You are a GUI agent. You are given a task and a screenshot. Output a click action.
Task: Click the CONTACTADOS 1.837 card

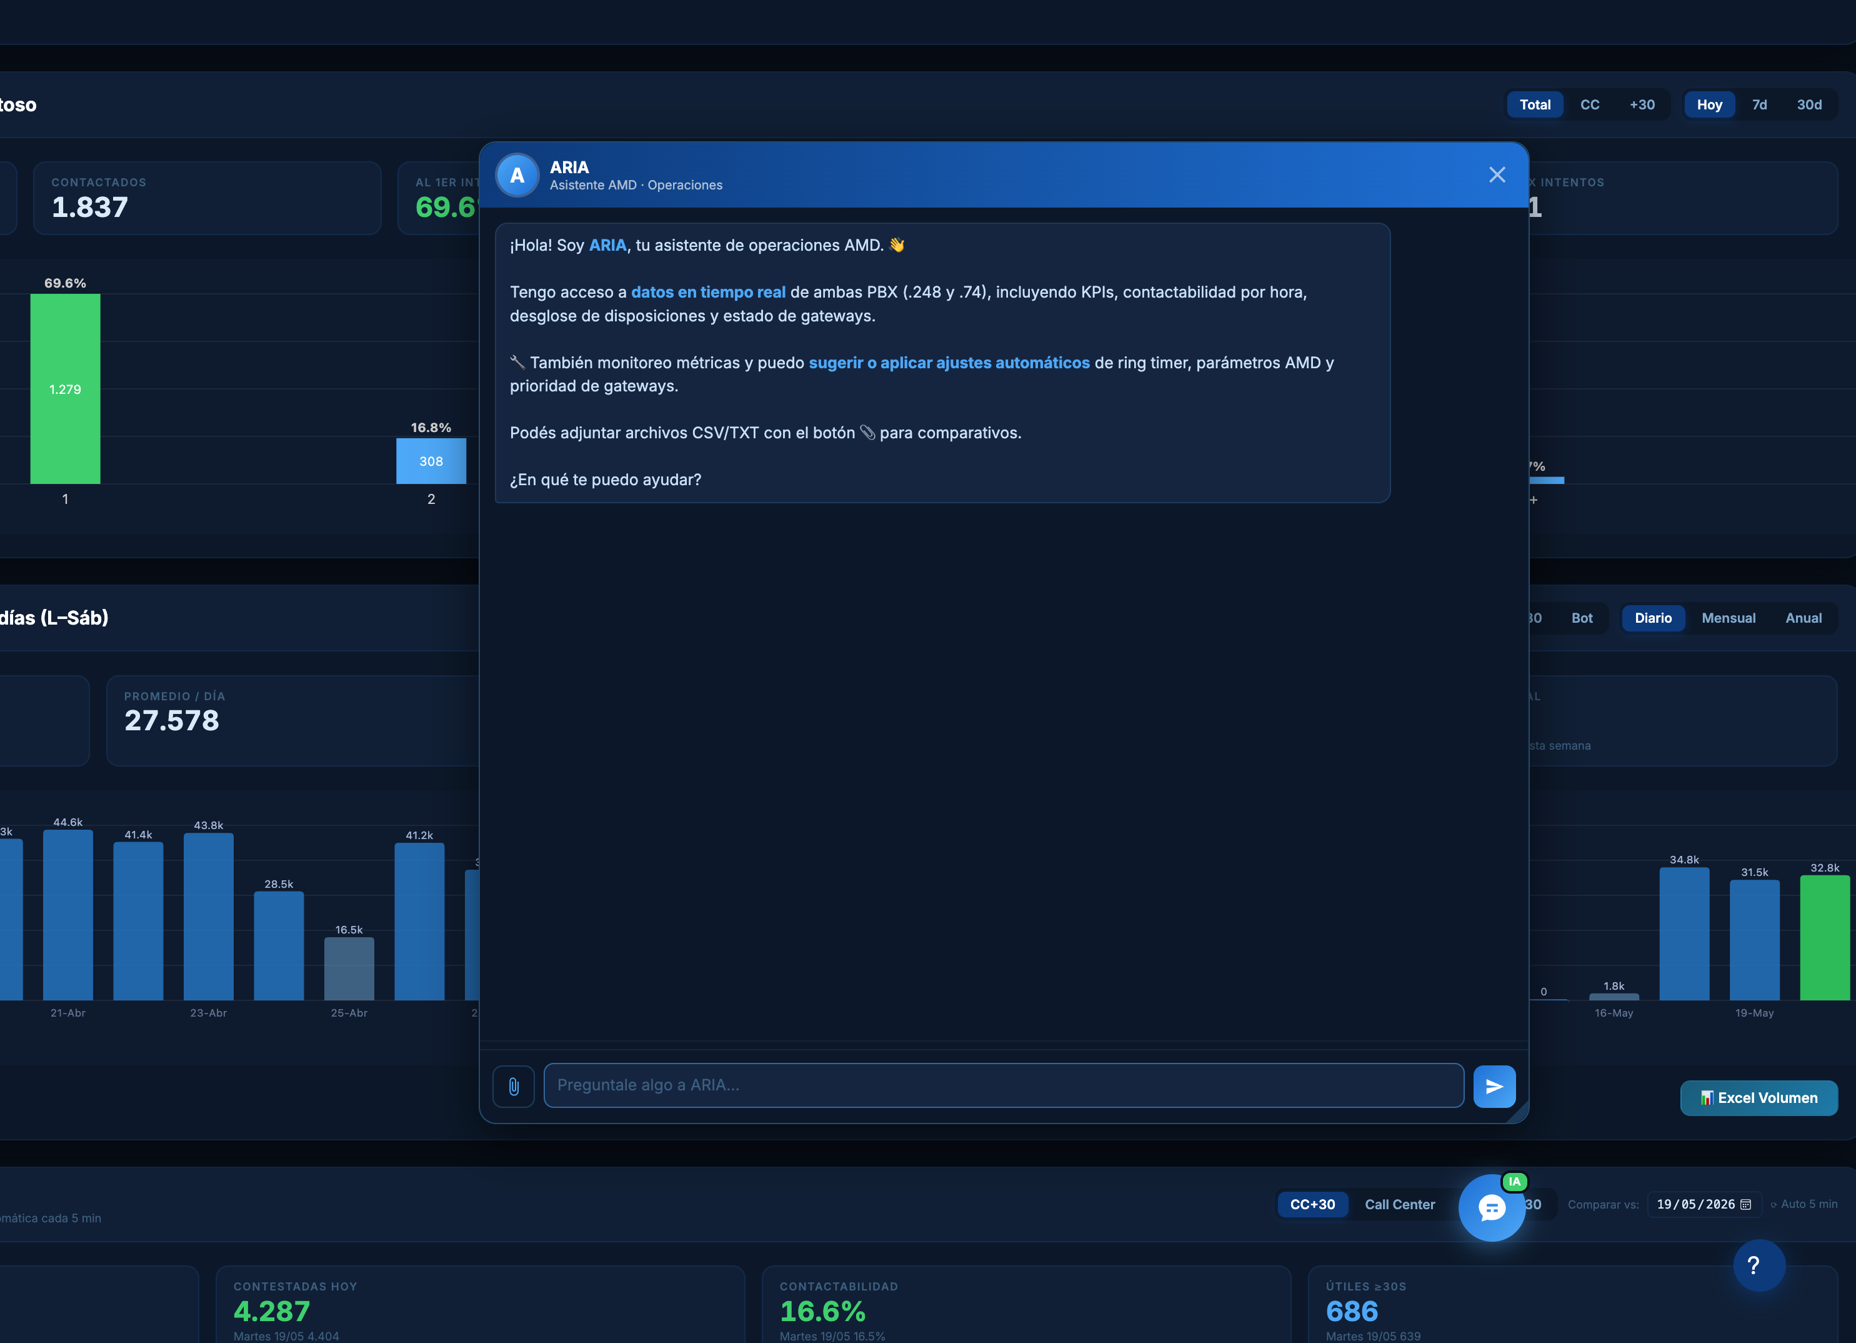(x=207, y=198)
